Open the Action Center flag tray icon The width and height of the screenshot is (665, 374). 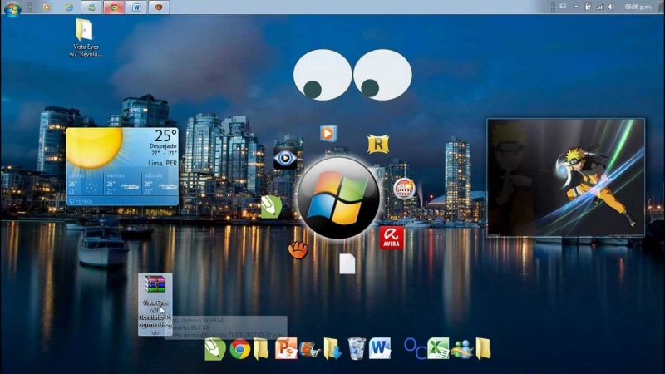tap(588, 7)
